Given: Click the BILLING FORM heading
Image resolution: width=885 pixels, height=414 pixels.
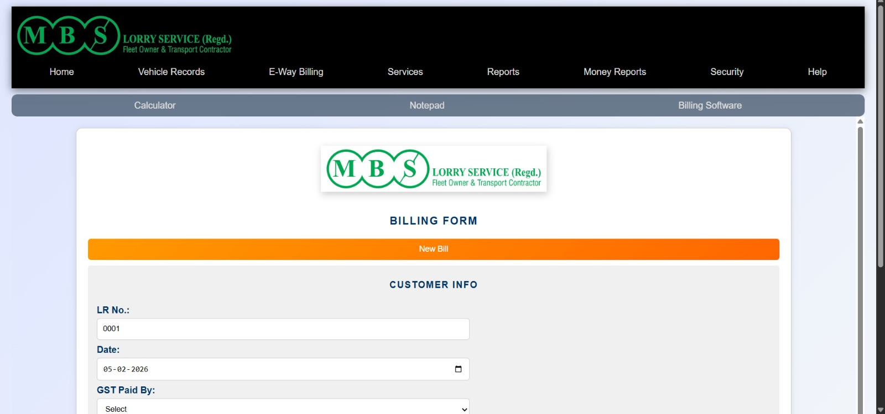Looking at the screenshot, I should [434, 221].
